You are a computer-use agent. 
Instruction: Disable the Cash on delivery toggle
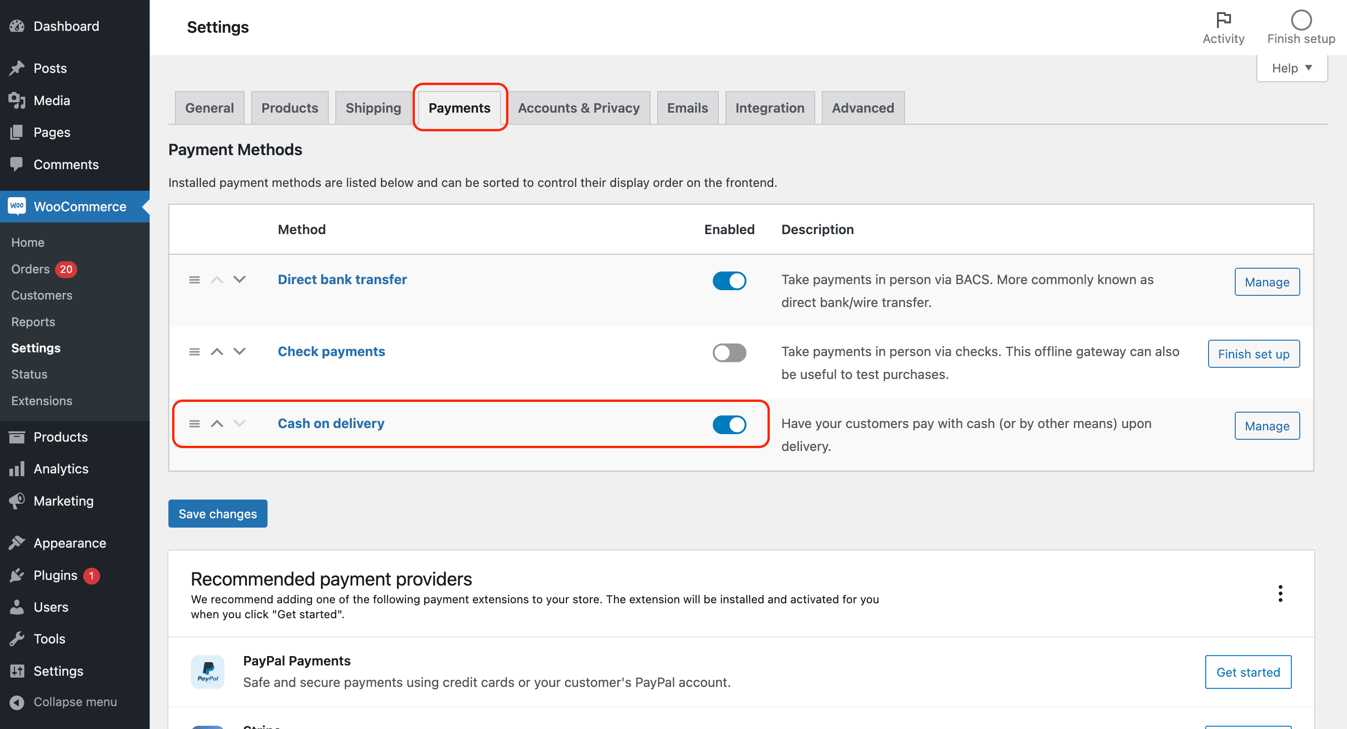click(x=730, y=424)
